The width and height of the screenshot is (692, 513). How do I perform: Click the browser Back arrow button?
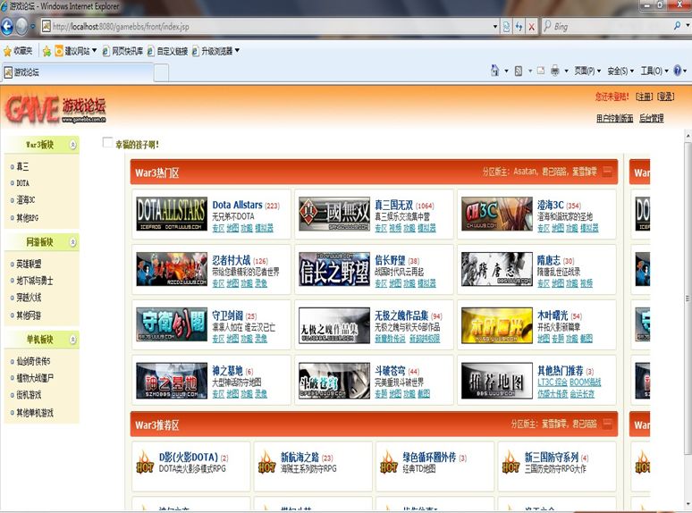7,27
